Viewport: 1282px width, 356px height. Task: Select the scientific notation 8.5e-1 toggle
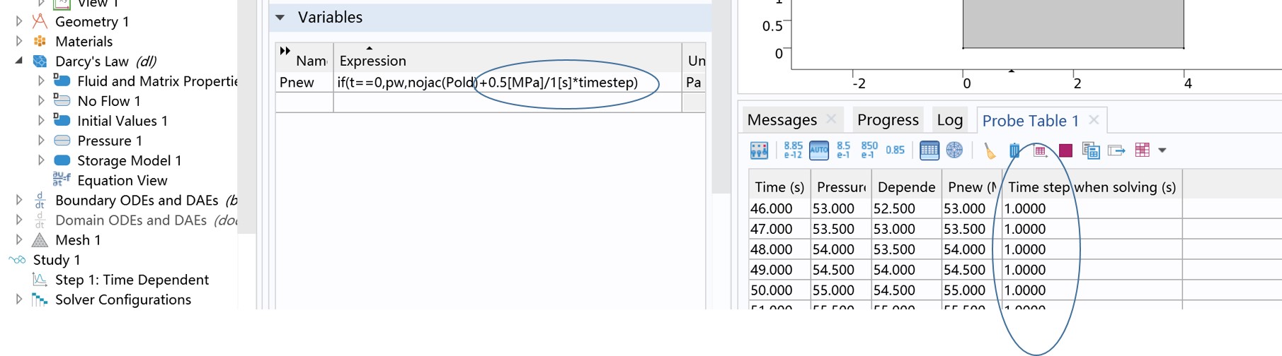coord(843,150)
